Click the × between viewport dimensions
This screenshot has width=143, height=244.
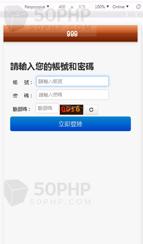click(x=72, y=7)
